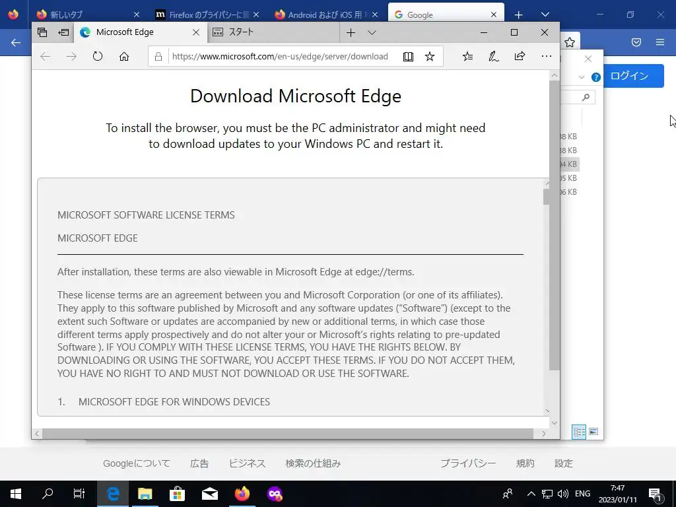676x507 pixels.
Task: Switch to large icons view in Explorer
Action: (x=593, y=432)
